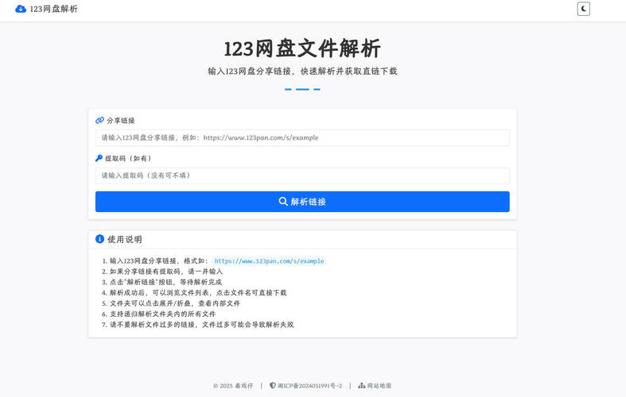Focus the extraction code input field
Image resolution: width=626 pixels, height=397 pixels.
click(x=302, y=175)
